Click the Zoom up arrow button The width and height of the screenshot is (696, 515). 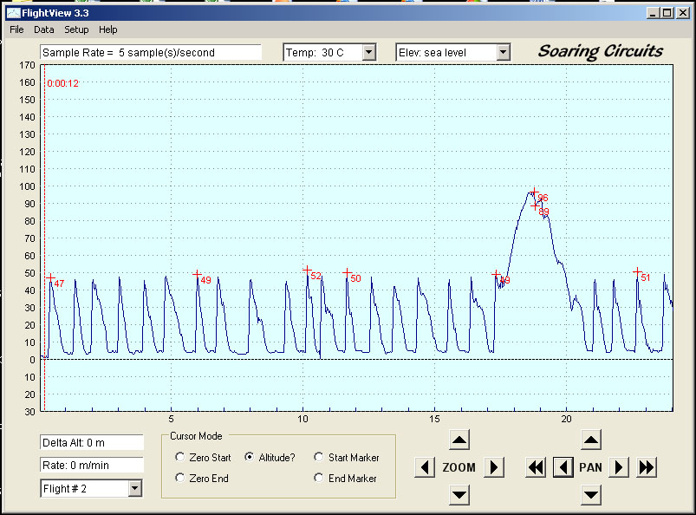(x=459, y=440)
